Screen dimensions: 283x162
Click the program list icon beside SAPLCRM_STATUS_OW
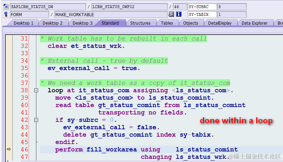(6, 7)
